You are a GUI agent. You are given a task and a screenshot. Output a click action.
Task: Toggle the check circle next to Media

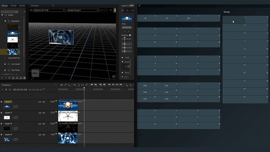click(x=6, y=15)
